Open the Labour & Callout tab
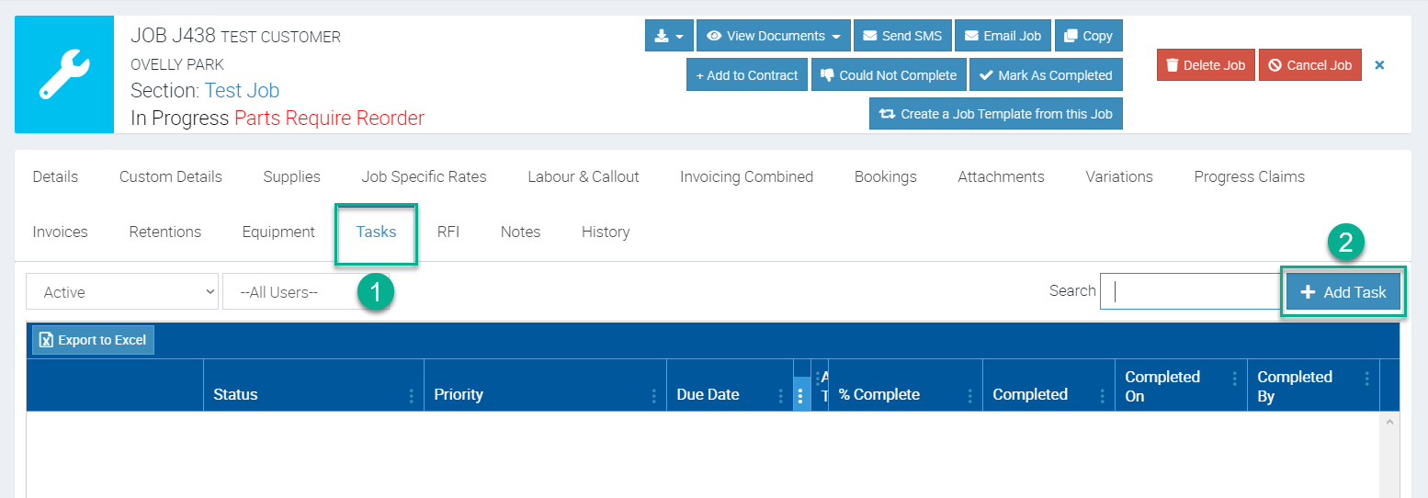Image resolution: width=1428 pixels, height=498 pixels. [583, 176]
